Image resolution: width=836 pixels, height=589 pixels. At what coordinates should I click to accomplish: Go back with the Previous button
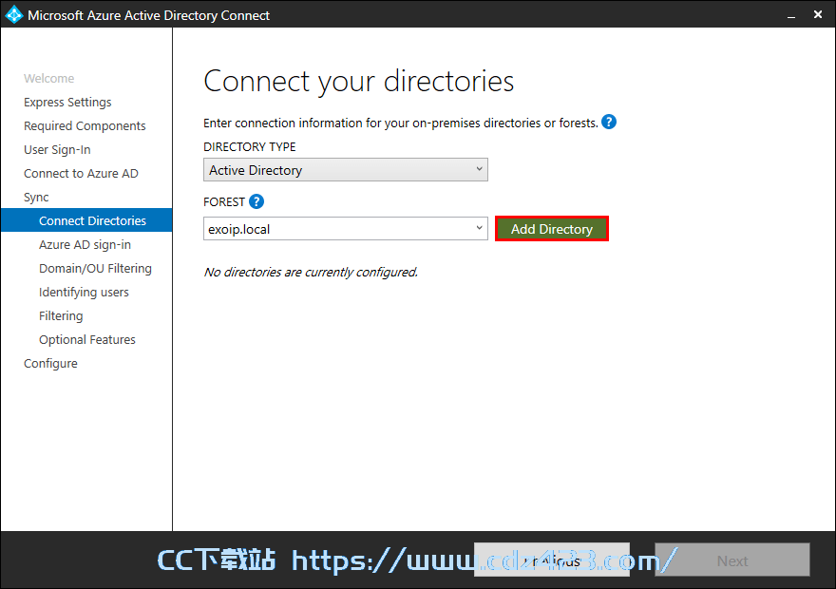[552, 560]
